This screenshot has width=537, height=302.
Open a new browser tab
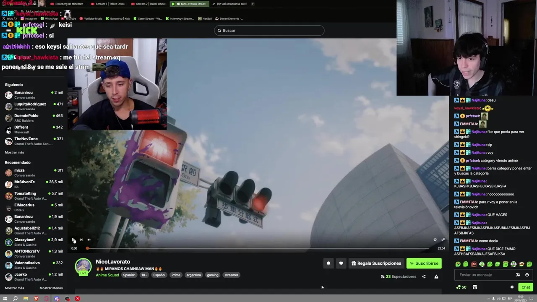(x=253, y=4)
